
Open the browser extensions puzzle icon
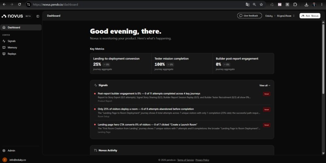[x=295, y=4]
